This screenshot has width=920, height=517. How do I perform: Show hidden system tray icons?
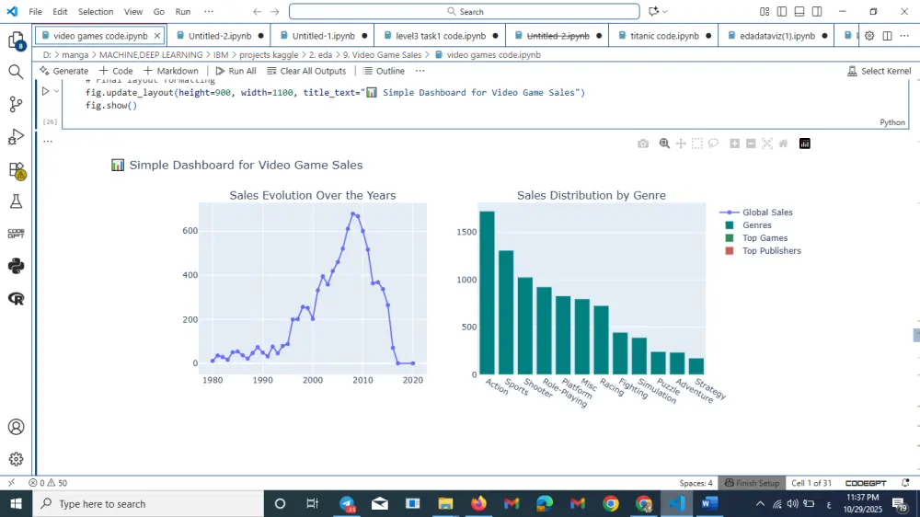point(761,503)
